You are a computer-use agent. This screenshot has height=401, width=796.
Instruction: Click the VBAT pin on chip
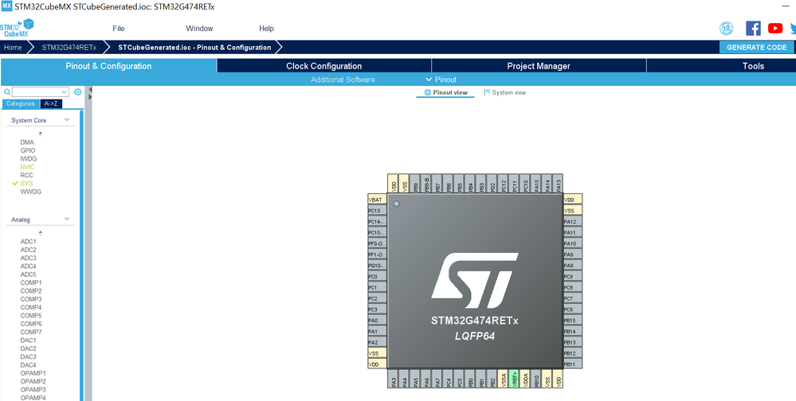pos(377,200)
